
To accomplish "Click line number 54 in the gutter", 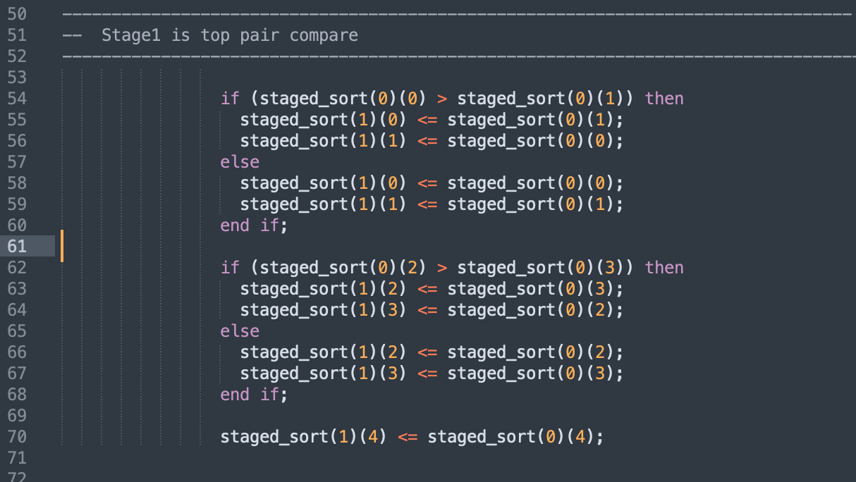I will tap(16, 99).
